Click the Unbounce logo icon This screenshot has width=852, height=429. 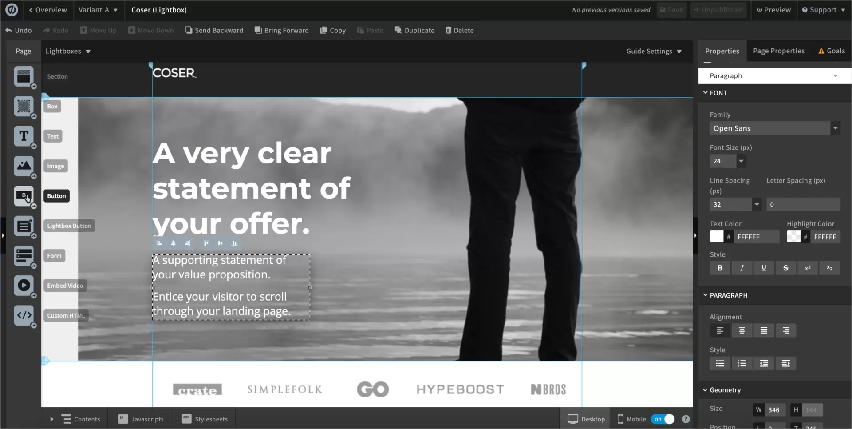point(12,10)
